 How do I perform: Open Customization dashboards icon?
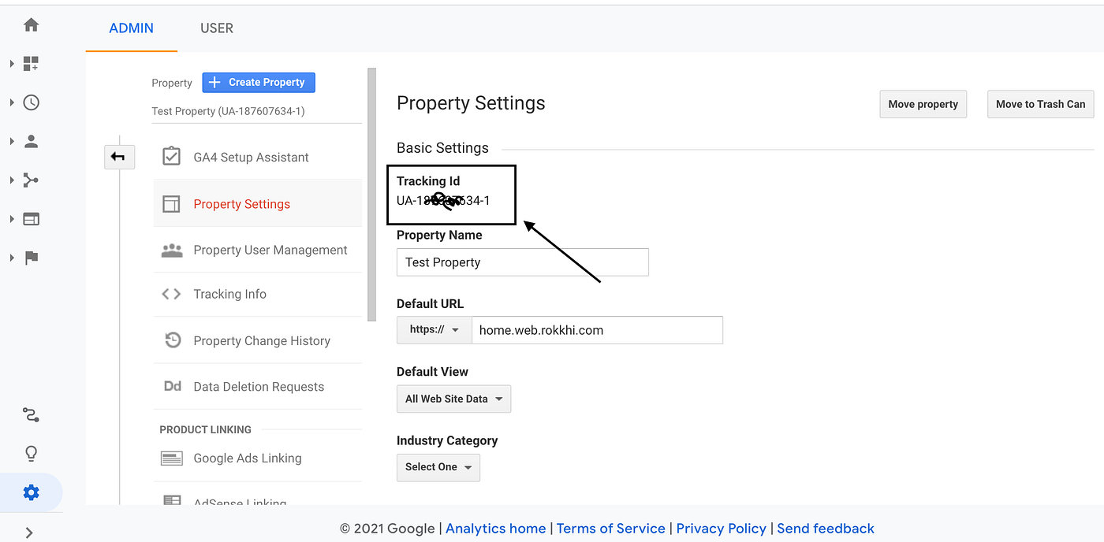coord(31,64)
